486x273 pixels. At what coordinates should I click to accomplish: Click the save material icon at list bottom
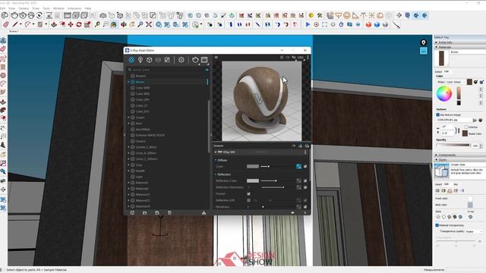tap(157, 212)
